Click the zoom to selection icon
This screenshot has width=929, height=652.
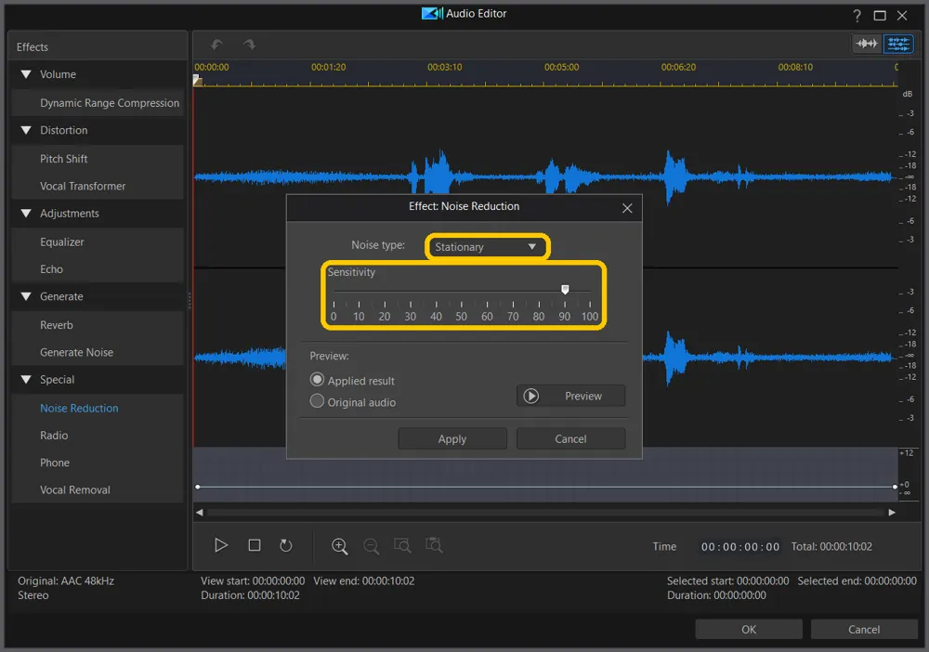(x=402, y=545)
